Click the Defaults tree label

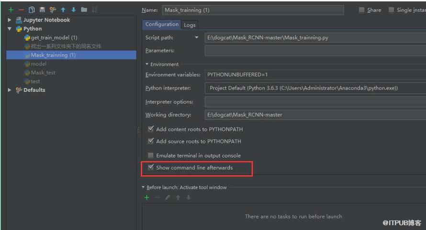click(x=34, y=90)
